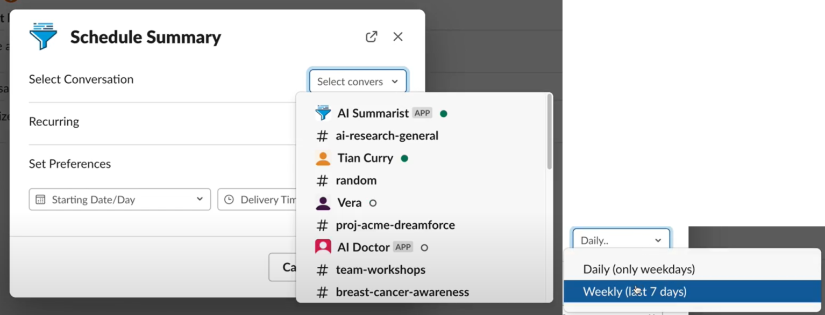Click Tian Curry's avatar icon

point(322,158)
